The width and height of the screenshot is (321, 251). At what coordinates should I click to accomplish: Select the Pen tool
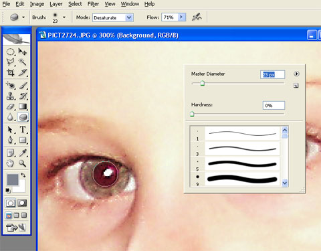click(x=10, y=140)
